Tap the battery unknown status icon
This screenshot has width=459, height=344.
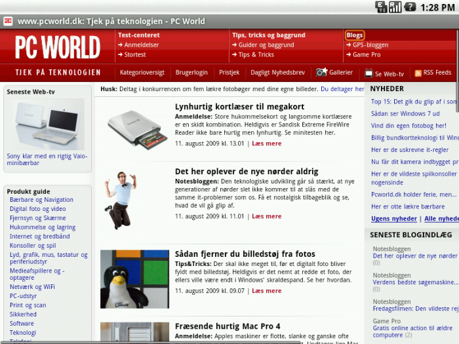point(410,7)
